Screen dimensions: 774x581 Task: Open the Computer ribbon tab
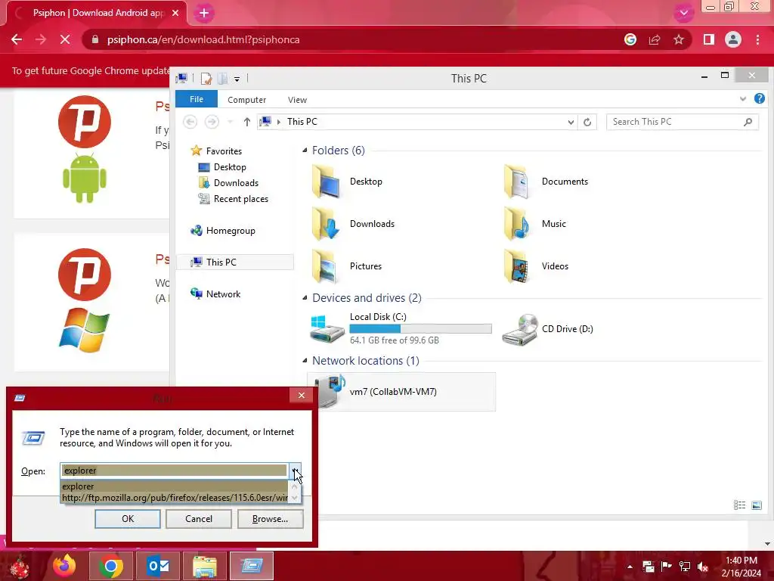pyautogui.click(x=247, y=100)
